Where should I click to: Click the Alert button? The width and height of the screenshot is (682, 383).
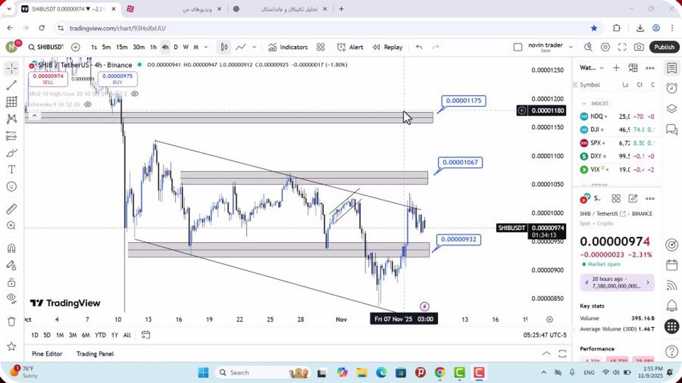(x=350, y=47)
